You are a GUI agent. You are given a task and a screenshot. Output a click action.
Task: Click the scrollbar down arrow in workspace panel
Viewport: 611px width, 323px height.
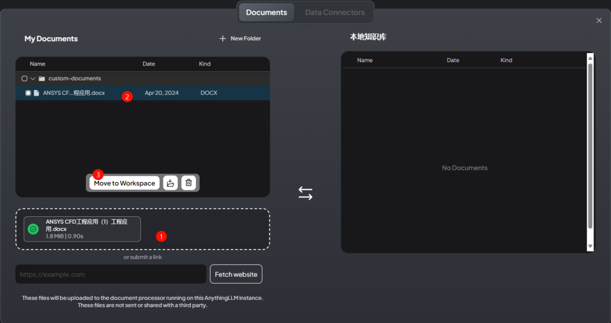[x=590, y=247]
